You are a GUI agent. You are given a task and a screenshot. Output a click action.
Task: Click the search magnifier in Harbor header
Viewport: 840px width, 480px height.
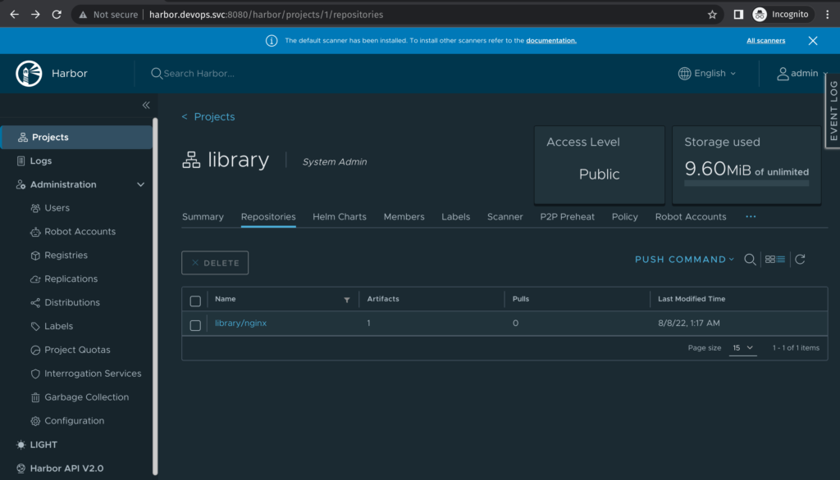[x=156, y=74]
